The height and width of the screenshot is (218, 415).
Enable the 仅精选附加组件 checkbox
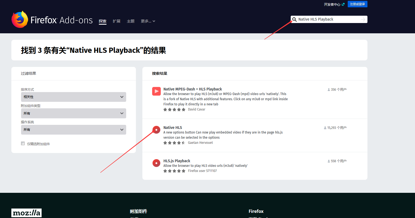tap(23, 143)
